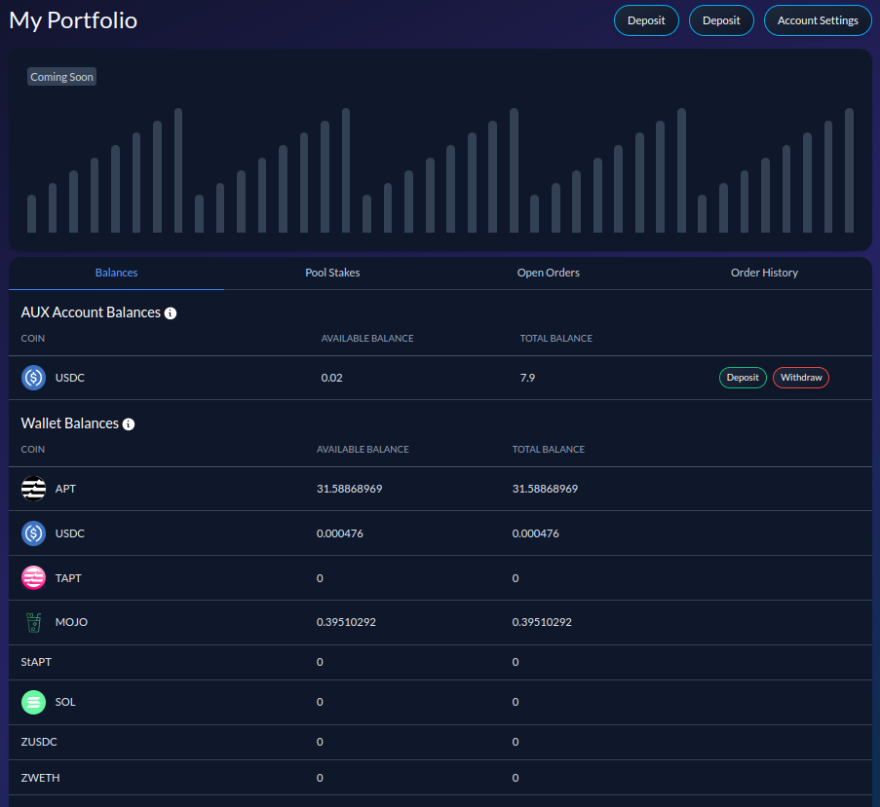
Task: Click the Coming Soon badge on chart
Action: (x=61, y=77)
